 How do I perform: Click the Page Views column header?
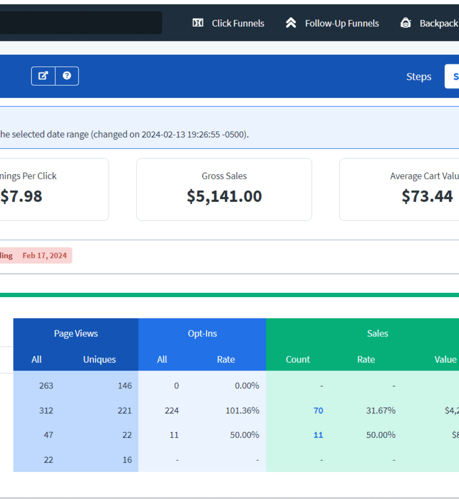point(76,333)
